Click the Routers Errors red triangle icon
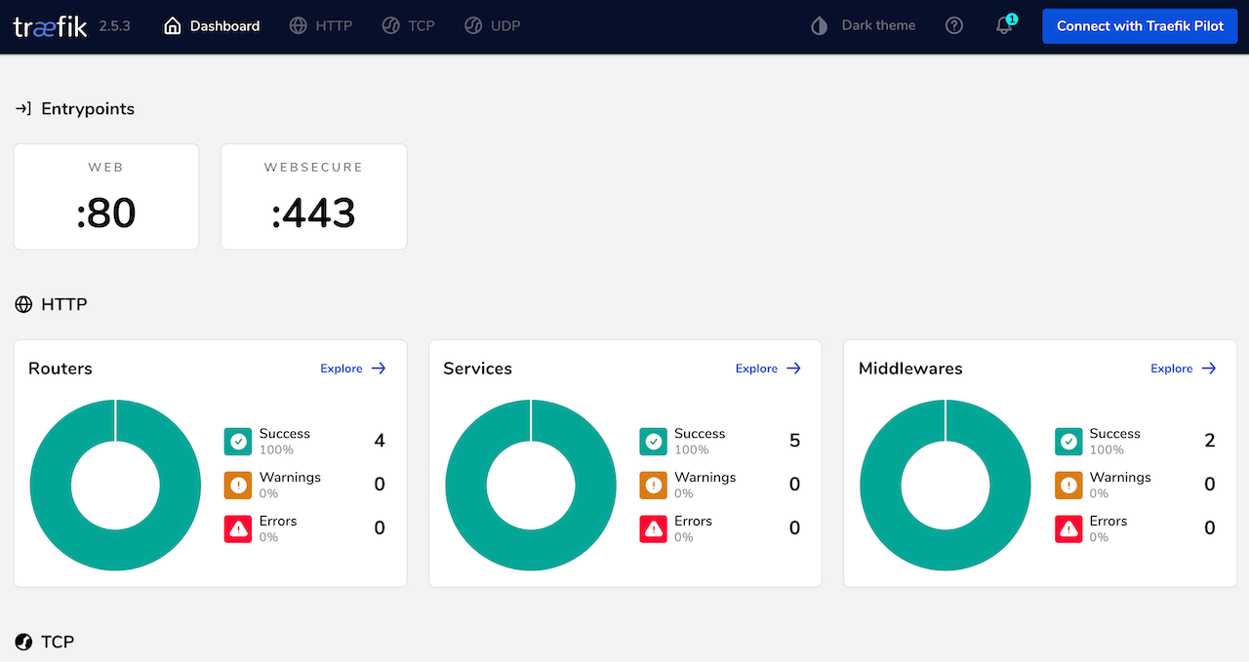Viewport: 1249px width, 662px height. coord(238,528)
